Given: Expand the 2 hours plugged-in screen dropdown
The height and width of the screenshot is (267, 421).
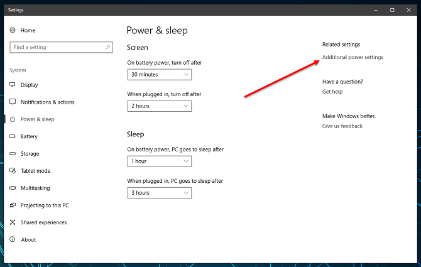Looking at the screenshot, I should pyautogui.click(x=159, y=106).
